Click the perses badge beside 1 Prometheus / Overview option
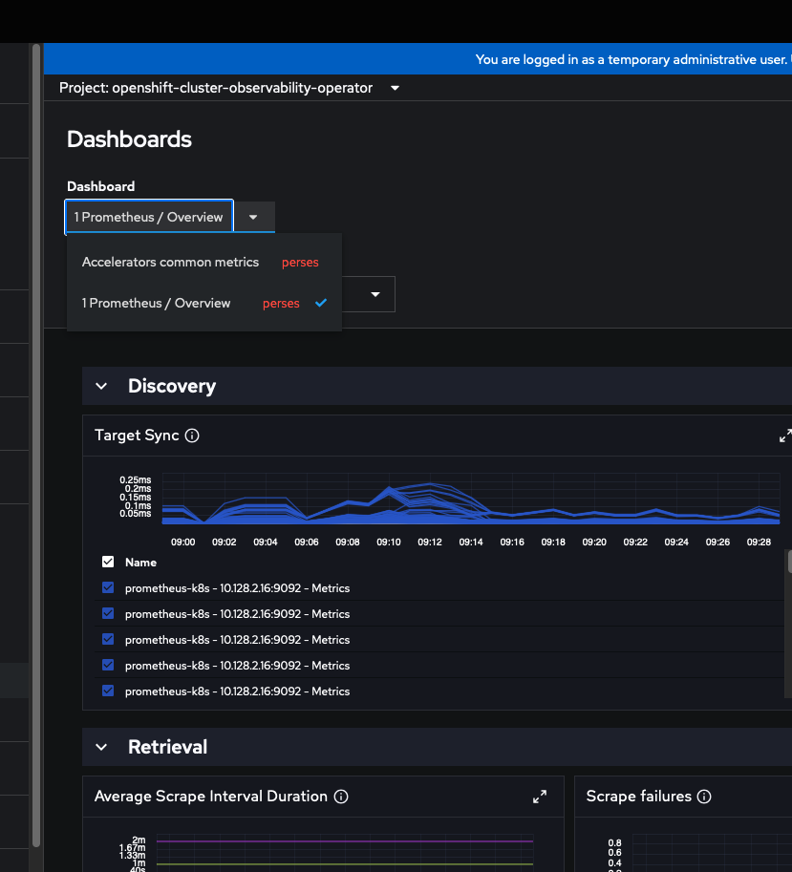The height and width of the screenshot is (872, 792). (281, 304)
